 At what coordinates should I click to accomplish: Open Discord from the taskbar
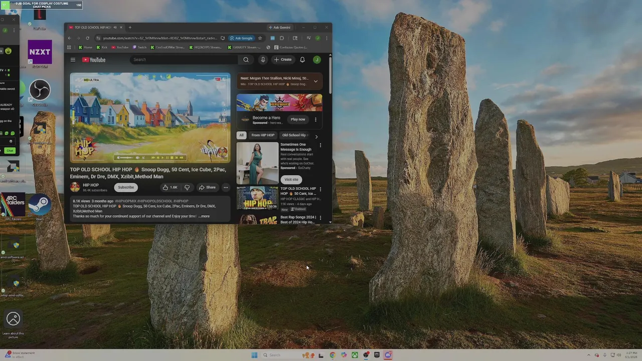388,355
